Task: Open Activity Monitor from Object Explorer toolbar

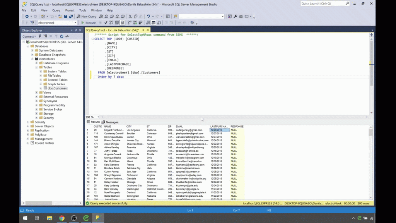Action: pyautogui.click(x=67, y=36)
